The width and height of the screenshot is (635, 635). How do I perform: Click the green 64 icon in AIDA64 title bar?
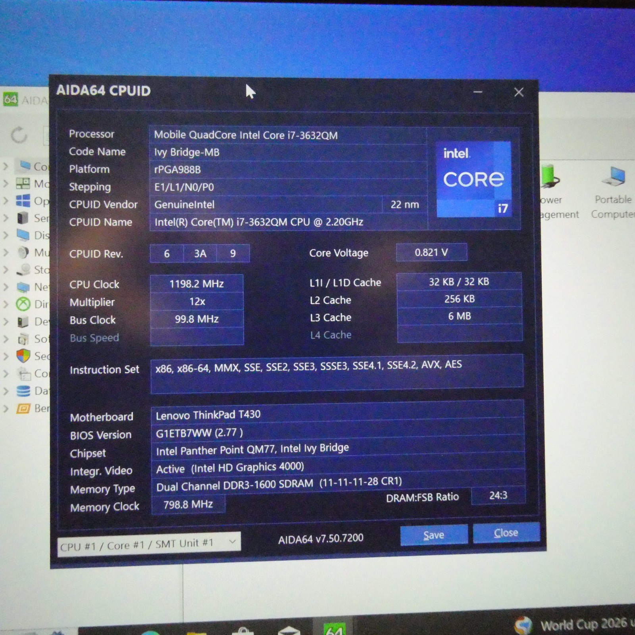pyautogui.click(x=10, y=99)
